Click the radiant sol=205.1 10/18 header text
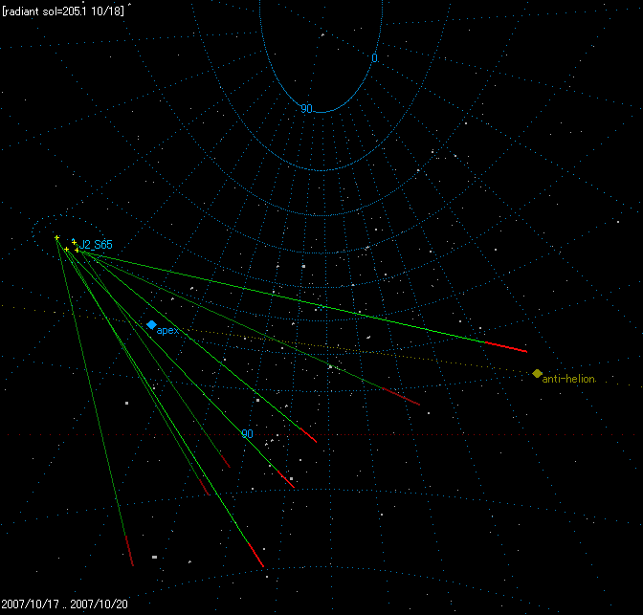The width and height of the screenshot is (643, 615). 63,11
